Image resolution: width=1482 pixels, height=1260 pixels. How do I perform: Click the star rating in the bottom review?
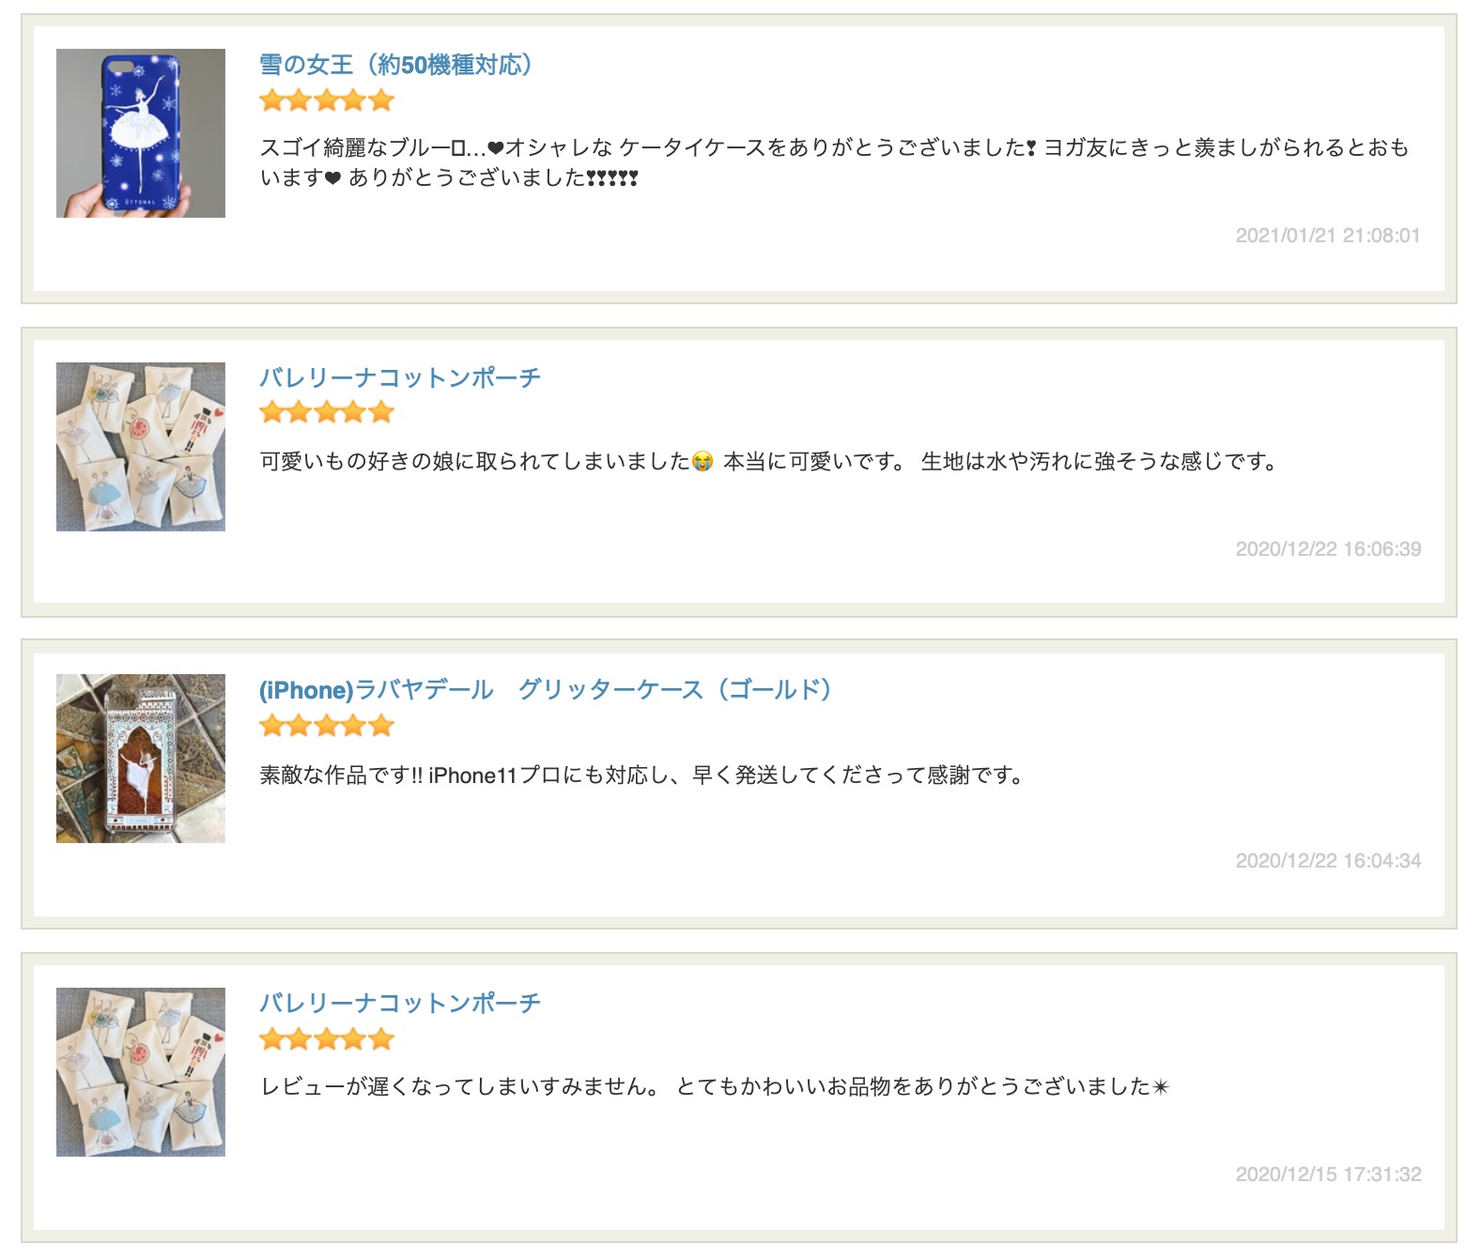pyautogui.click(x=327, y=1039)
